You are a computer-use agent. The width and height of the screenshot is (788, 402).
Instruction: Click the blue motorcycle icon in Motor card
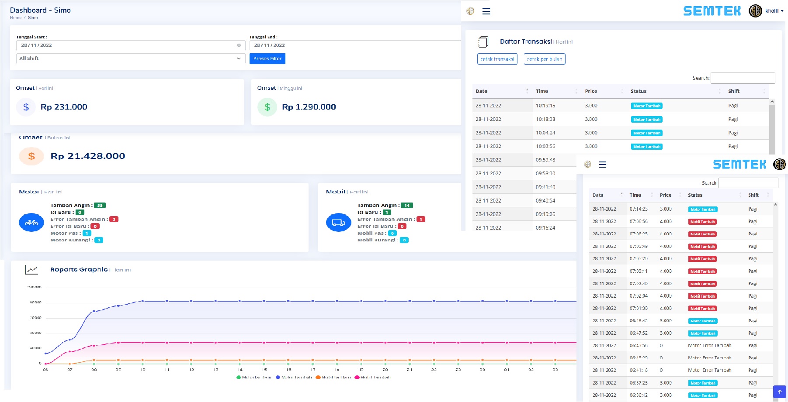31,223
